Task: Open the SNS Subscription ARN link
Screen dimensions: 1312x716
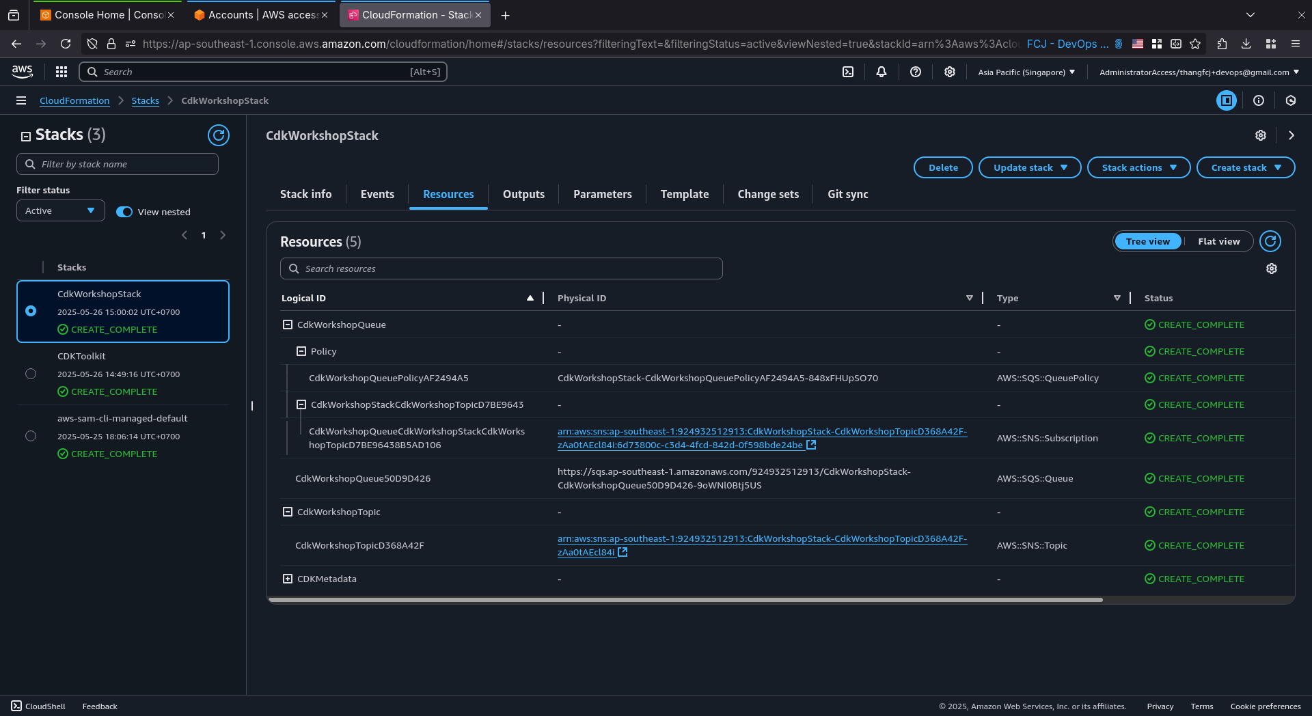Action: click(x=762, y=438)
